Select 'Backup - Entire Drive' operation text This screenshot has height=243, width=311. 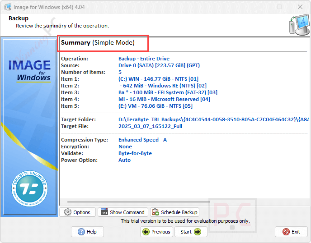pyautogui.click(x=144, y=59)
